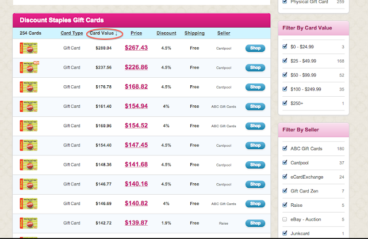
Task: Sort by Seller column header
Action: (224, 33)
